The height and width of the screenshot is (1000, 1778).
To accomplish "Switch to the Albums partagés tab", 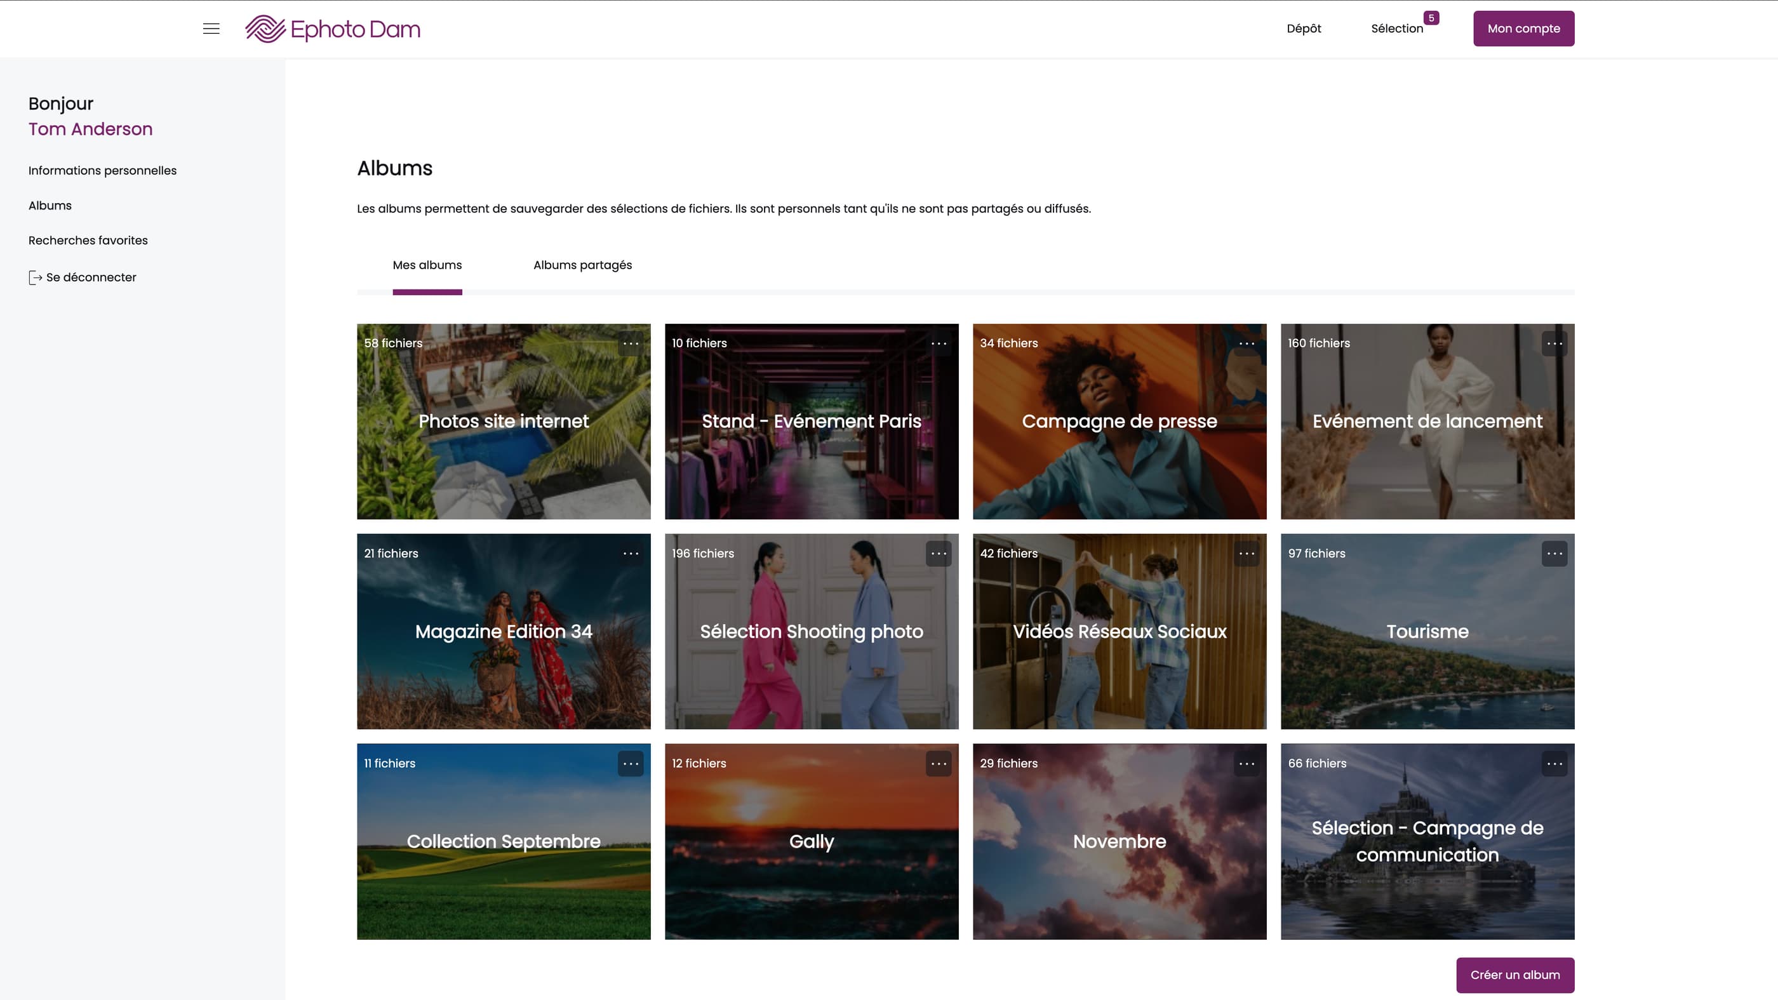I will (x=582, y=264).
